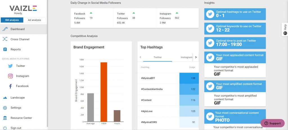Click the 105 usage cell

[189, 111]
